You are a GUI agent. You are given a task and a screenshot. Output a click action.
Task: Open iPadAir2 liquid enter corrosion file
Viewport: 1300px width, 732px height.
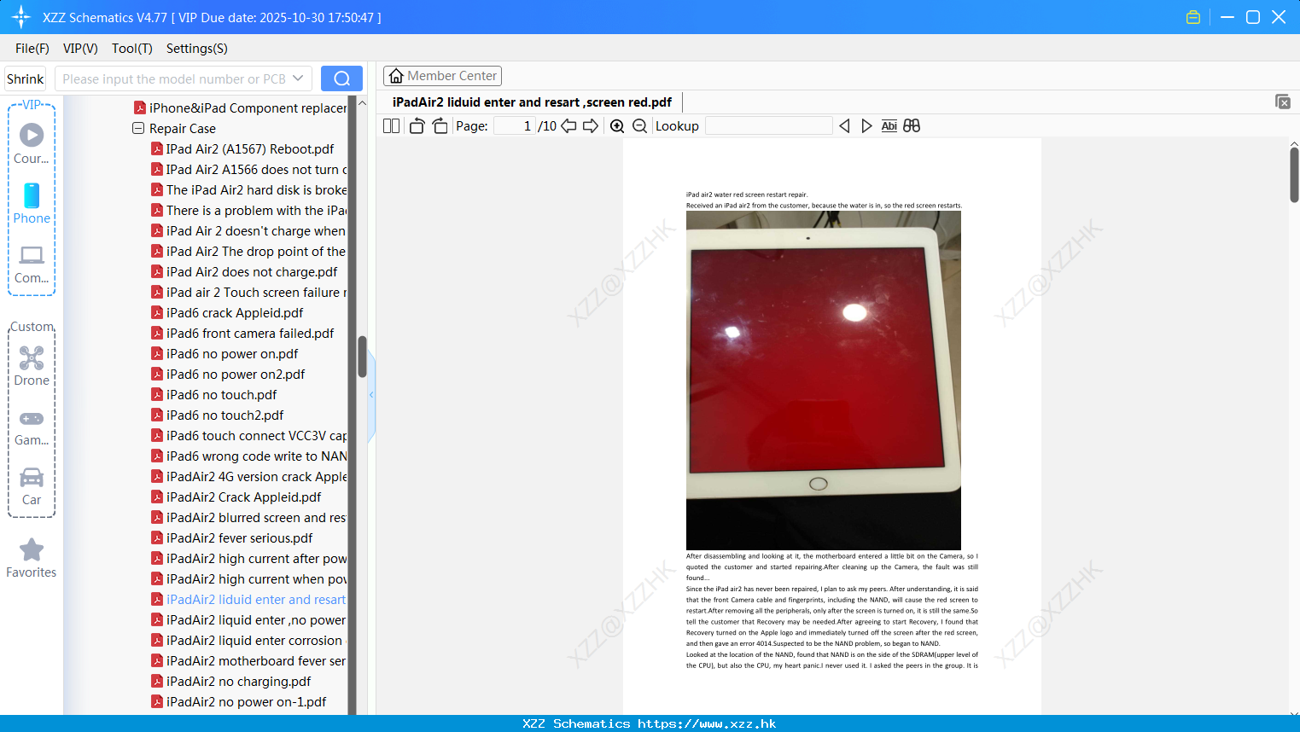point(248,641)
